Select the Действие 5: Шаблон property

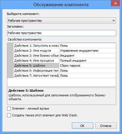pos(36,66)
